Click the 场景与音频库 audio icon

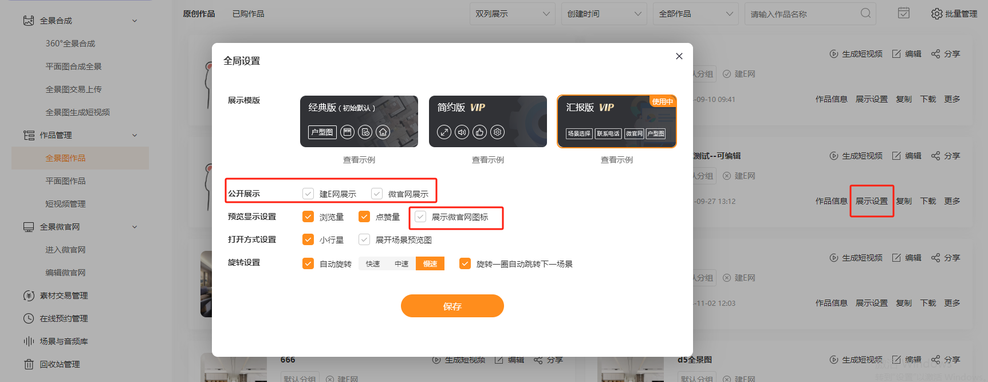(29, 341)
